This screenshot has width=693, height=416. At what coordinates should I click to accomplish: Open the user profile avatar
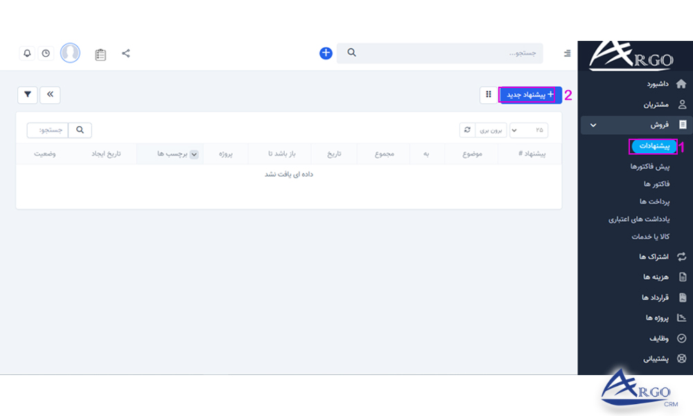pos(70,53)
